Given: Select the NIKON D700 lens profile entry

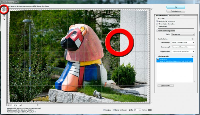Looking at the screenshot, I should 175,60.
